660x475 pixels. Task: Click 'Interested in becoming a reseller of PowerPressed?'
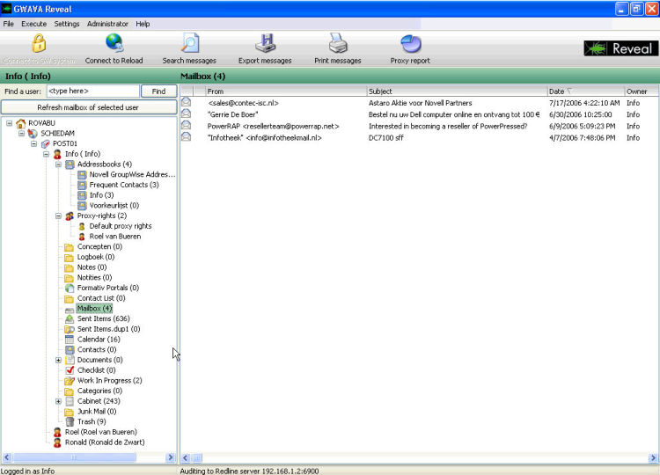tap(448, 126)
